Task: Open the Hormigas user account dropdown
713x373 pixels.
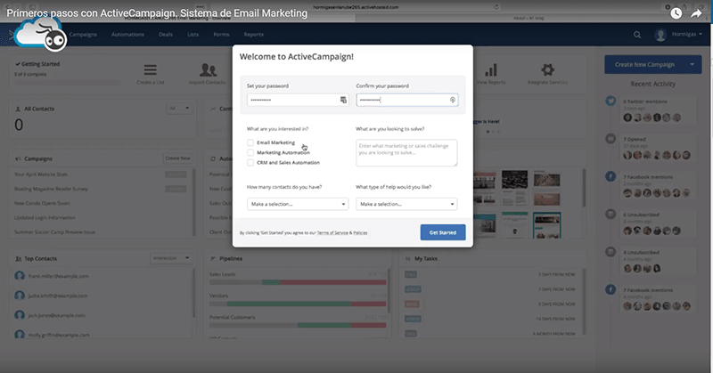Action: pos(686,35)
